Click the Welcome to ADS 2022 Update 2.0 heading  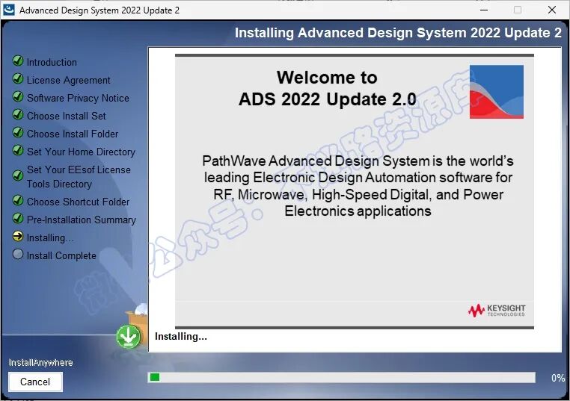click(x=327, y=89)
